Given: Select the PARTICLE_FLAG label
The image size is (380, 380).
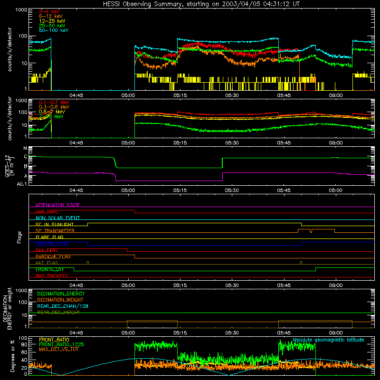Looking at the screenshot, I should click(x=53, y=256).
